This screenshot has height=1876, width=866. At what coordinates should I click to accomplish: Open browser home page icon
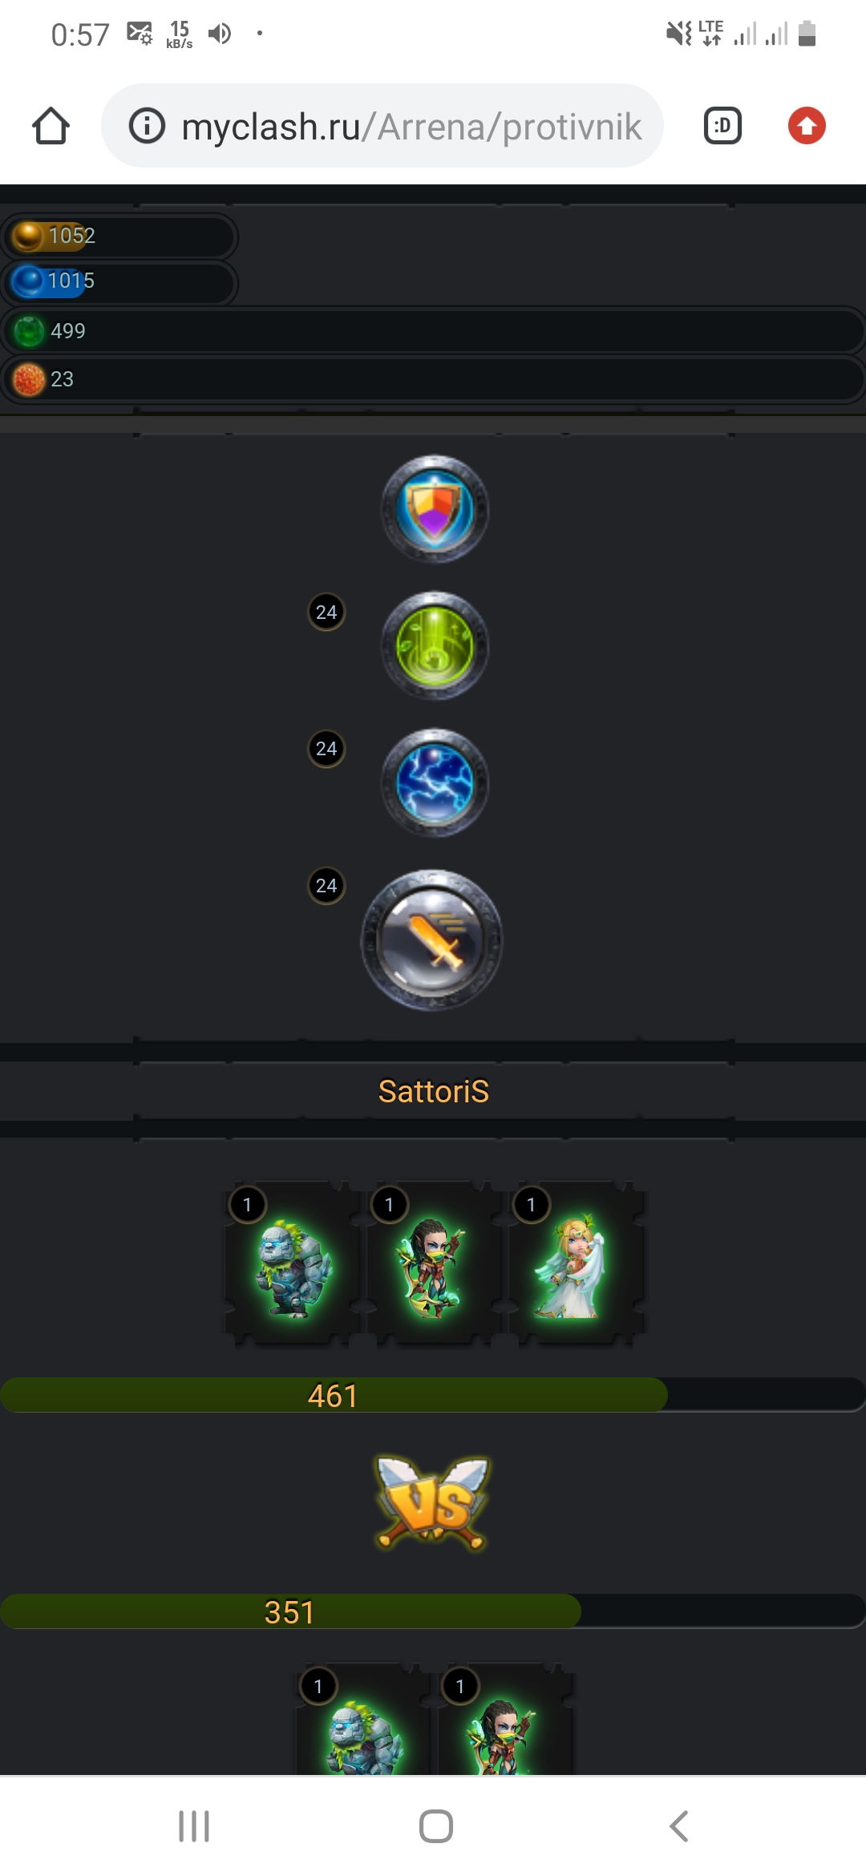[51, 126]
